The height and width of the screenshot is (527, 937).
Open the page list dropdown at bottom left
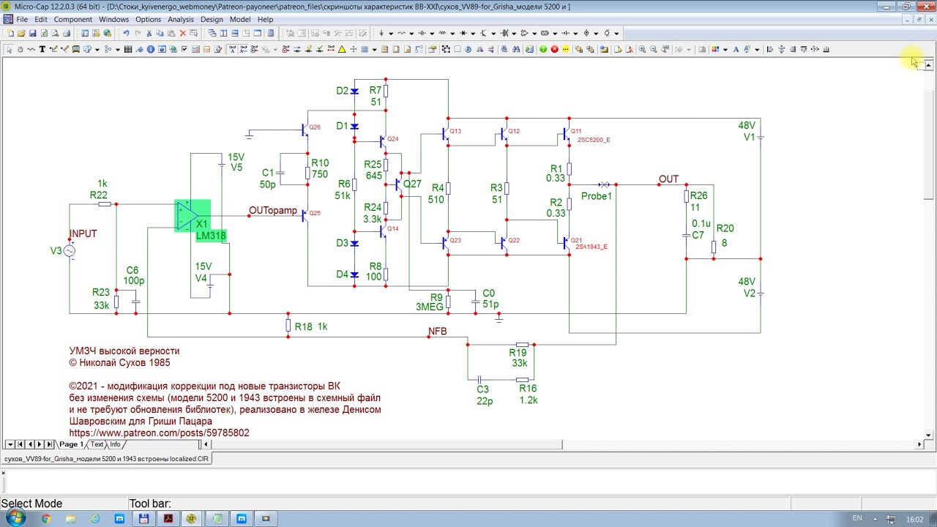click(10, 444)
